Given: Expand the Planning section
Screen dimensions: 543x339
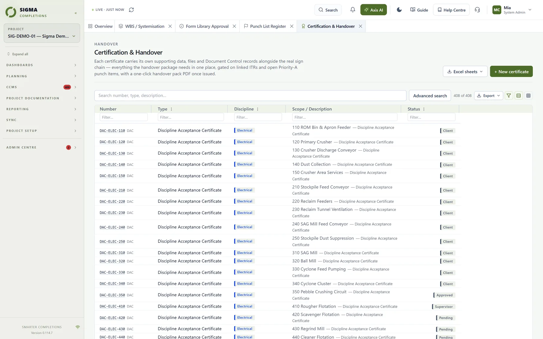Looking at the screenshot, I should [42, 76].
